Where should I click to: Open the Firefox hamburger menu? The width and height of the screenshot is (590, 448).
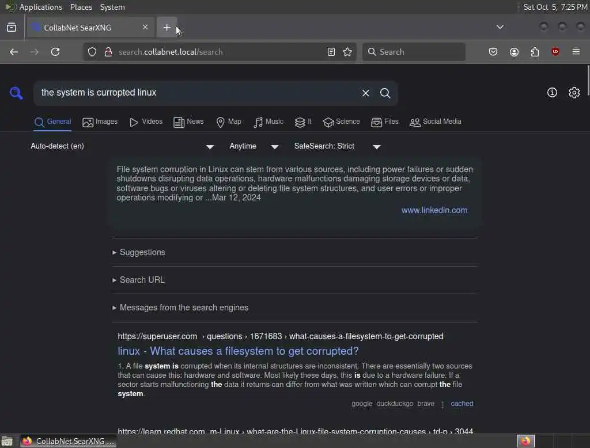576,52
